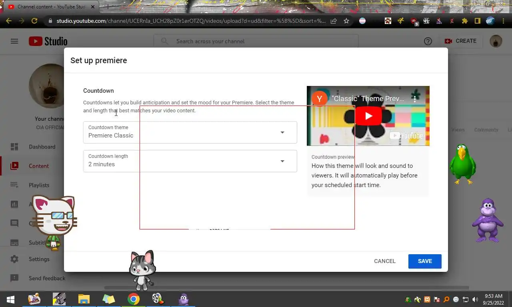Open the YouTube Studio hamburger menu
The width and height of the screenshot is (512, 307).
point(14,41)
